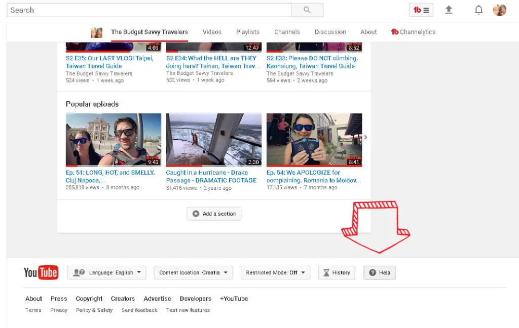This screenshot has height=328, width=519.
Task: Switch to the Videos tab
Action: click(x=212, y=32)
